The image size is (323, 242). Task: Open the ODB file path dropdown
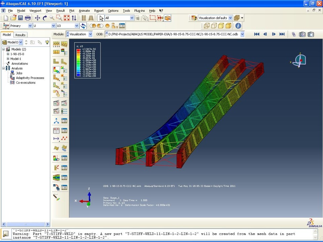[x=243, y=34]
